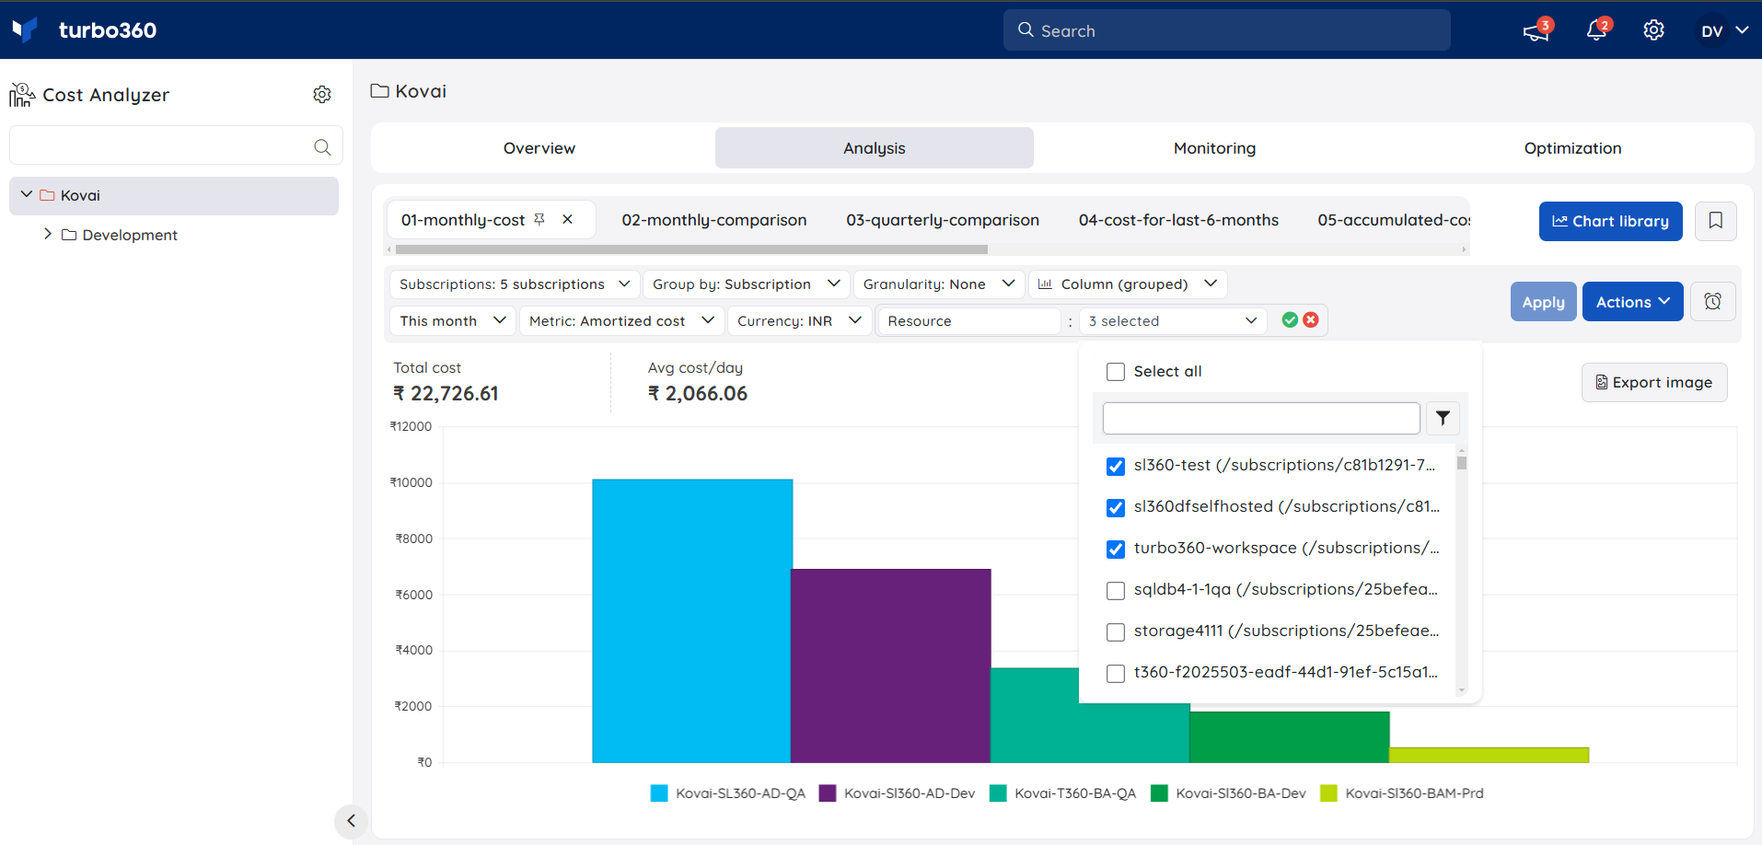The image size is (1762, 845).
Task: Open the Actions button menu
Action: [1632, 302]
